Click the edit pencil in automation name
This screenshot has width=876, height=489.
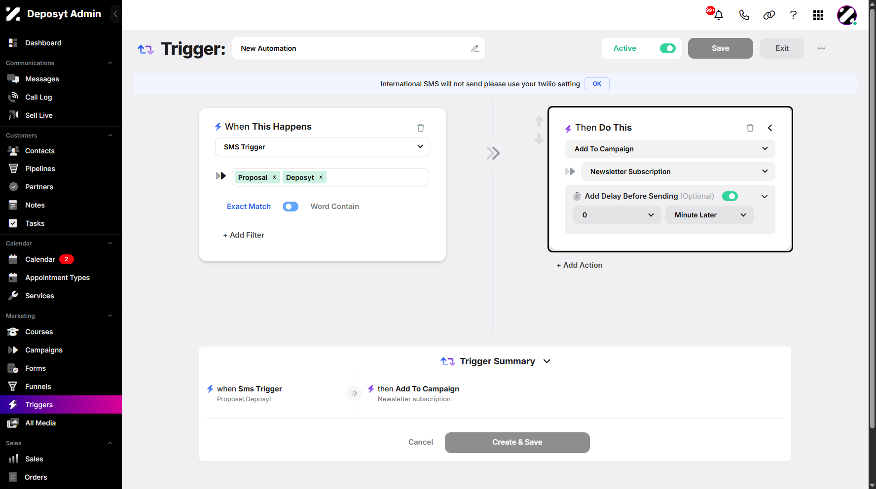pyautogui.click(x=475, y=48)
